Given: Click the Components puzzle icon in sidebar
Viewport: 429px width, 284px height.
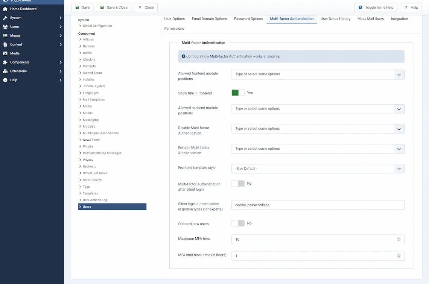Looking at the screenshot, I should (x=5, y=62).
